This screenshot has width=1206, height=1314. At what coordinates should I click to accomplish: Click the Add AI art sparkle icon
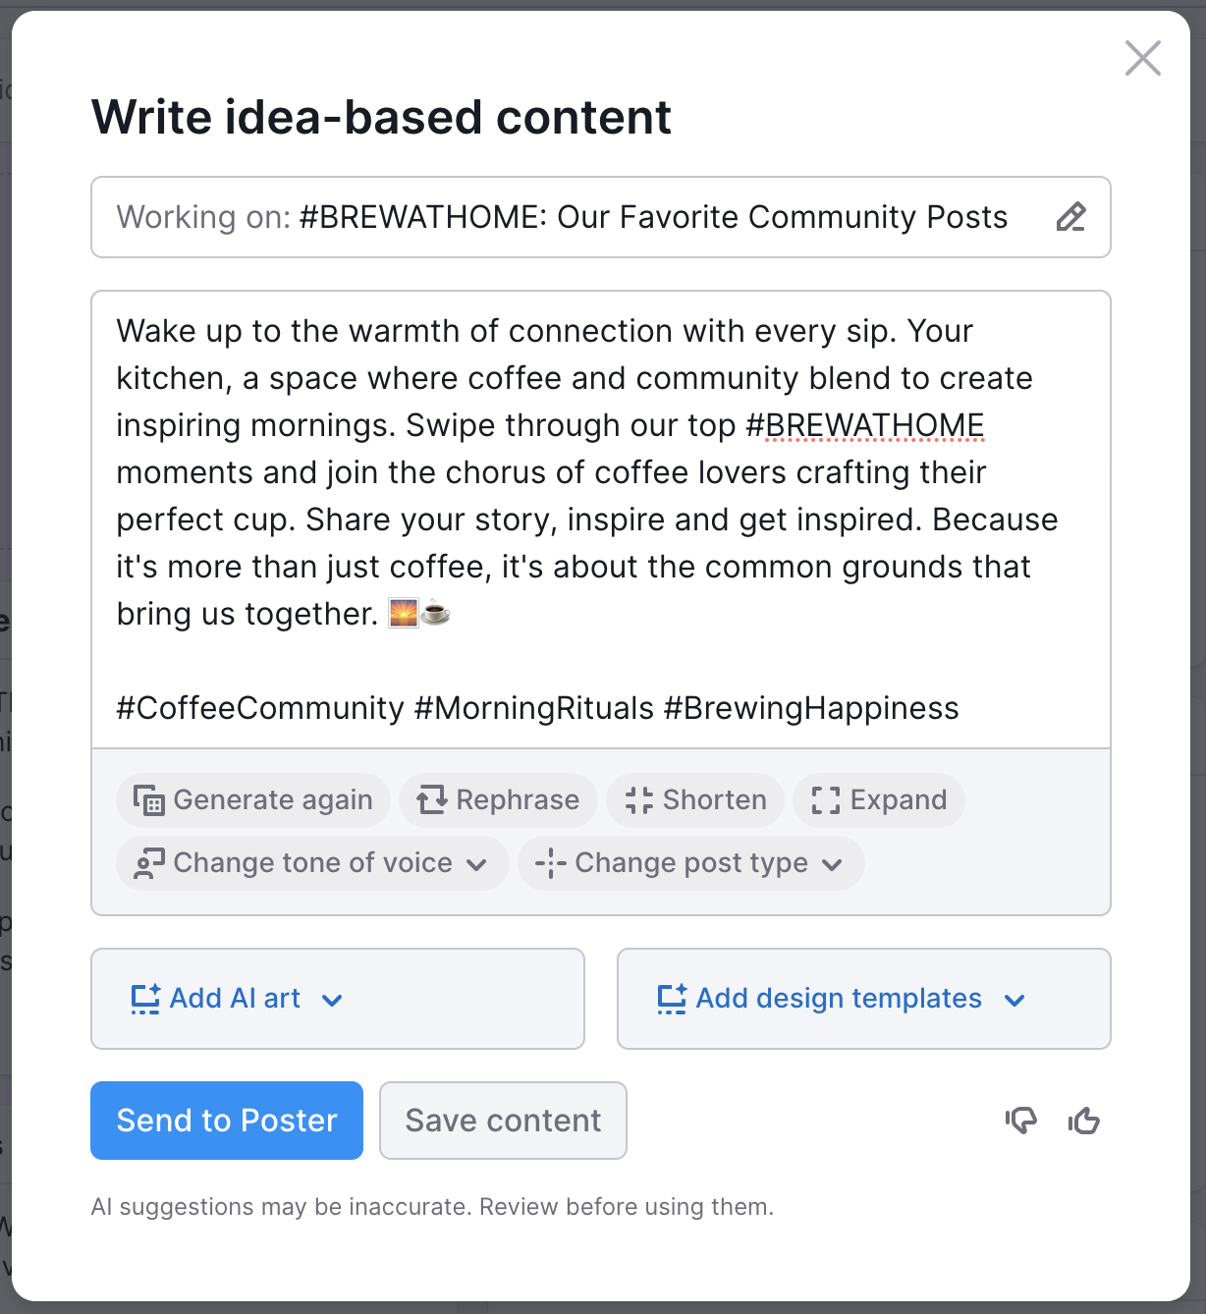point(145,999)
